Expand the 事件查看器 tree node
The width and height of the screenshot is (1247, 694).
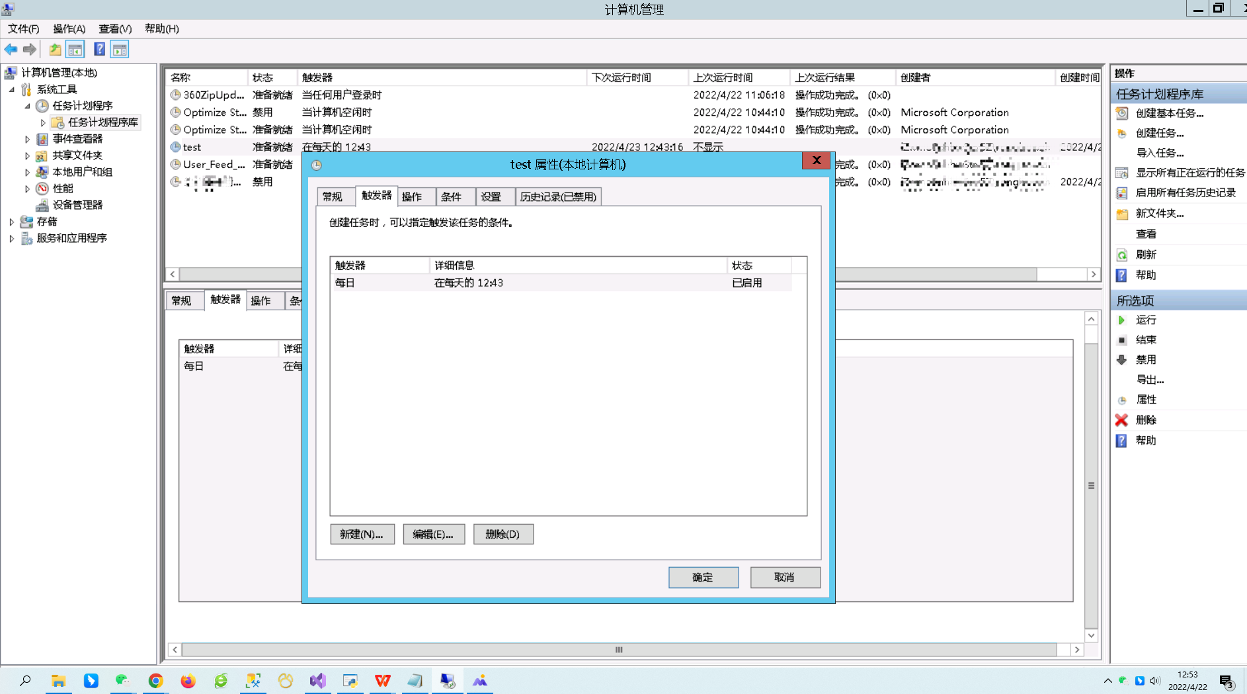click(27, 139)
